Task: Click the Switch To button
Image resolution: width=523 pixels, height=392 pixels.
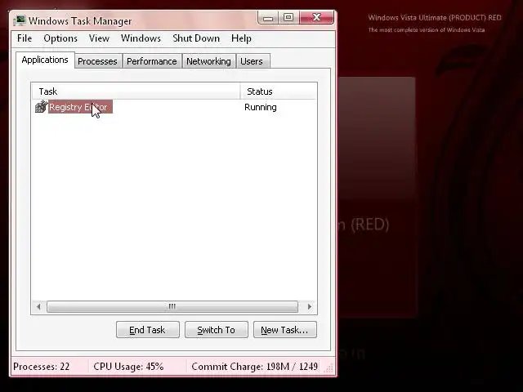Action: coord(217,330)
